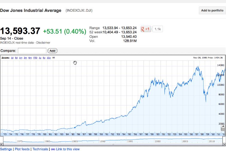Click the 1985 marker in overview timeline
The height and width of the screenshot is (151, 226).
pyautogui.click(x=75, y=141)
